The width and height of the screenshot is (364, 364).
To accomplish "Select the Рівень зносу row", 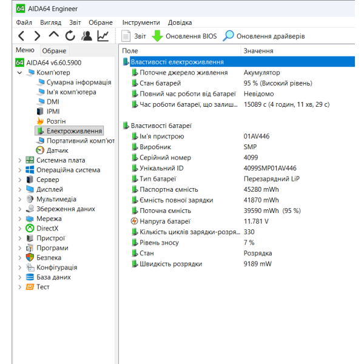I will click(x=193, y=243).
